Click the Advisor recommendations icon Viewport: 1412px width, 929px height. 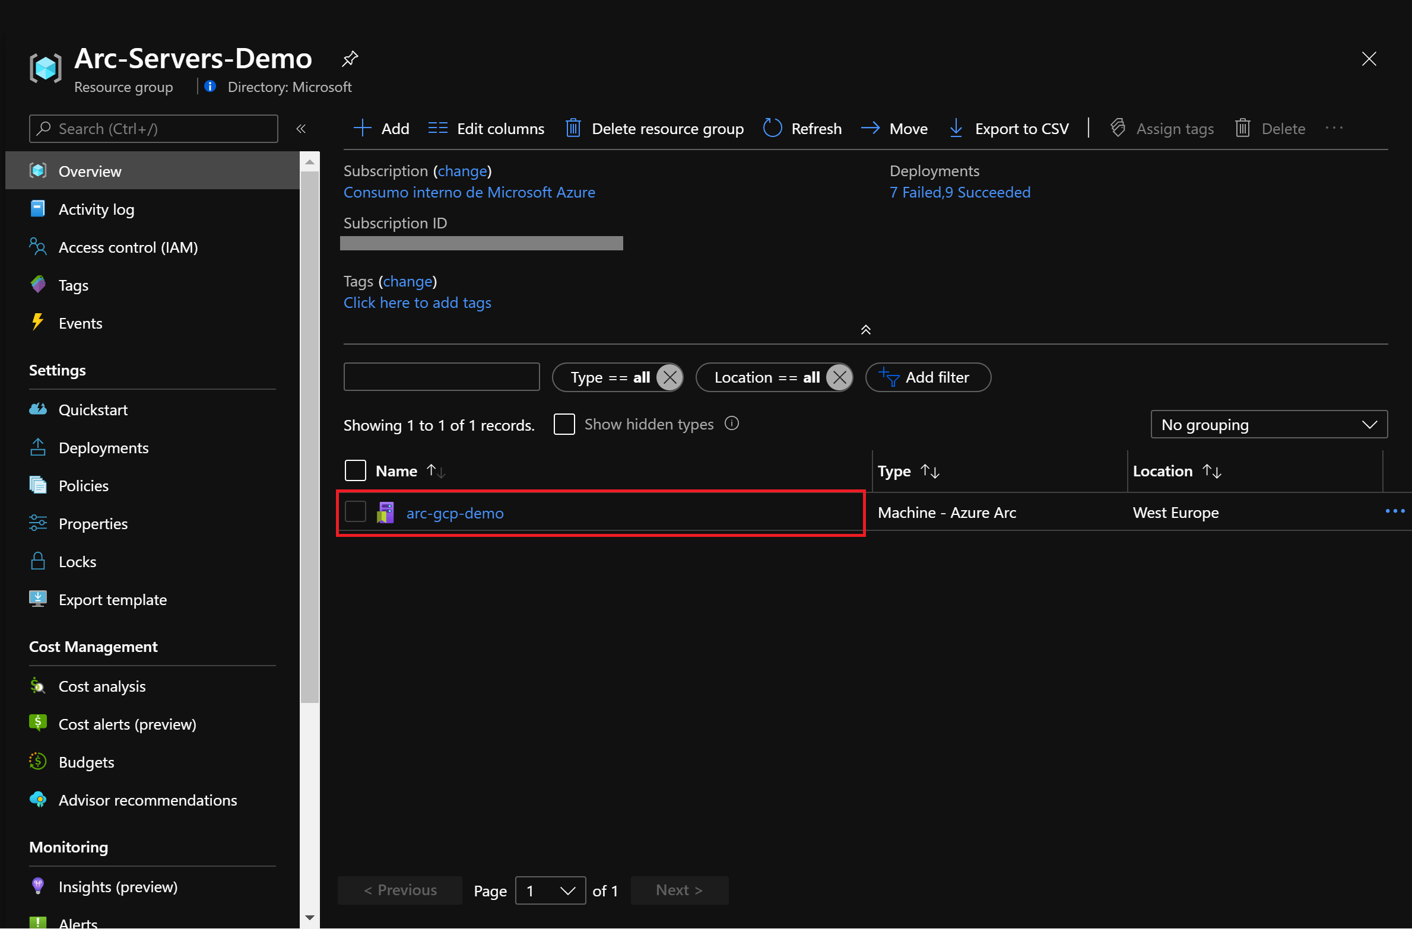tap(38, 800)
